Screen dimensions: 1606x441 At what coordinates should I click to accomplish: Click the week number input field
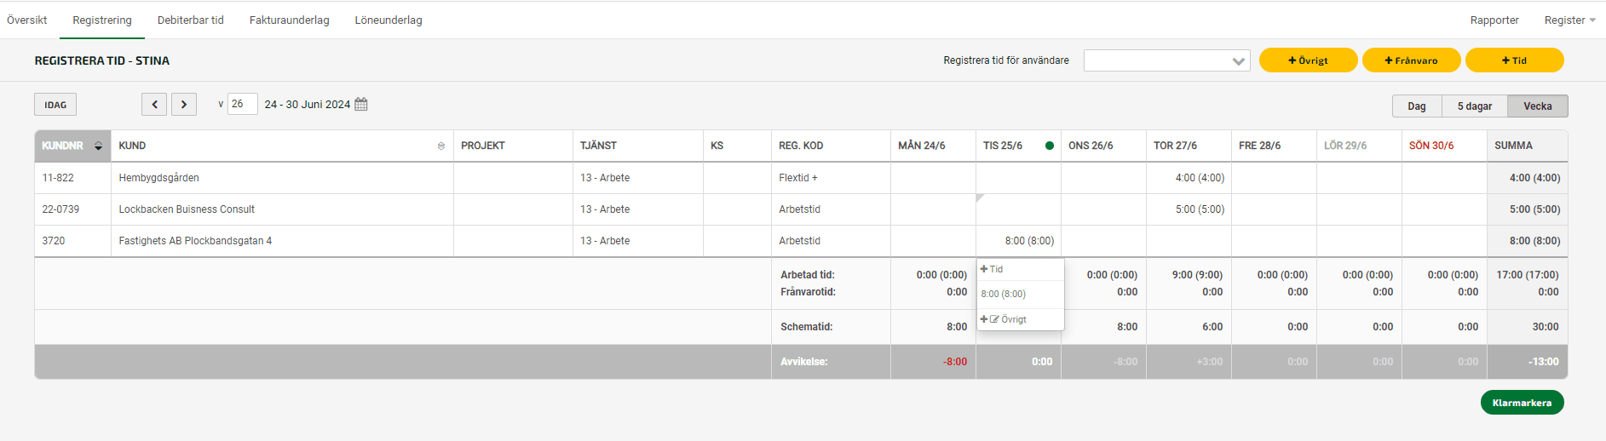coord(242,104)
